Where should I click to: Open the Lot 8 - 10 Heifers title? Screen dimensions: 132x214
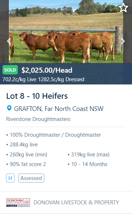coord(37,96)
